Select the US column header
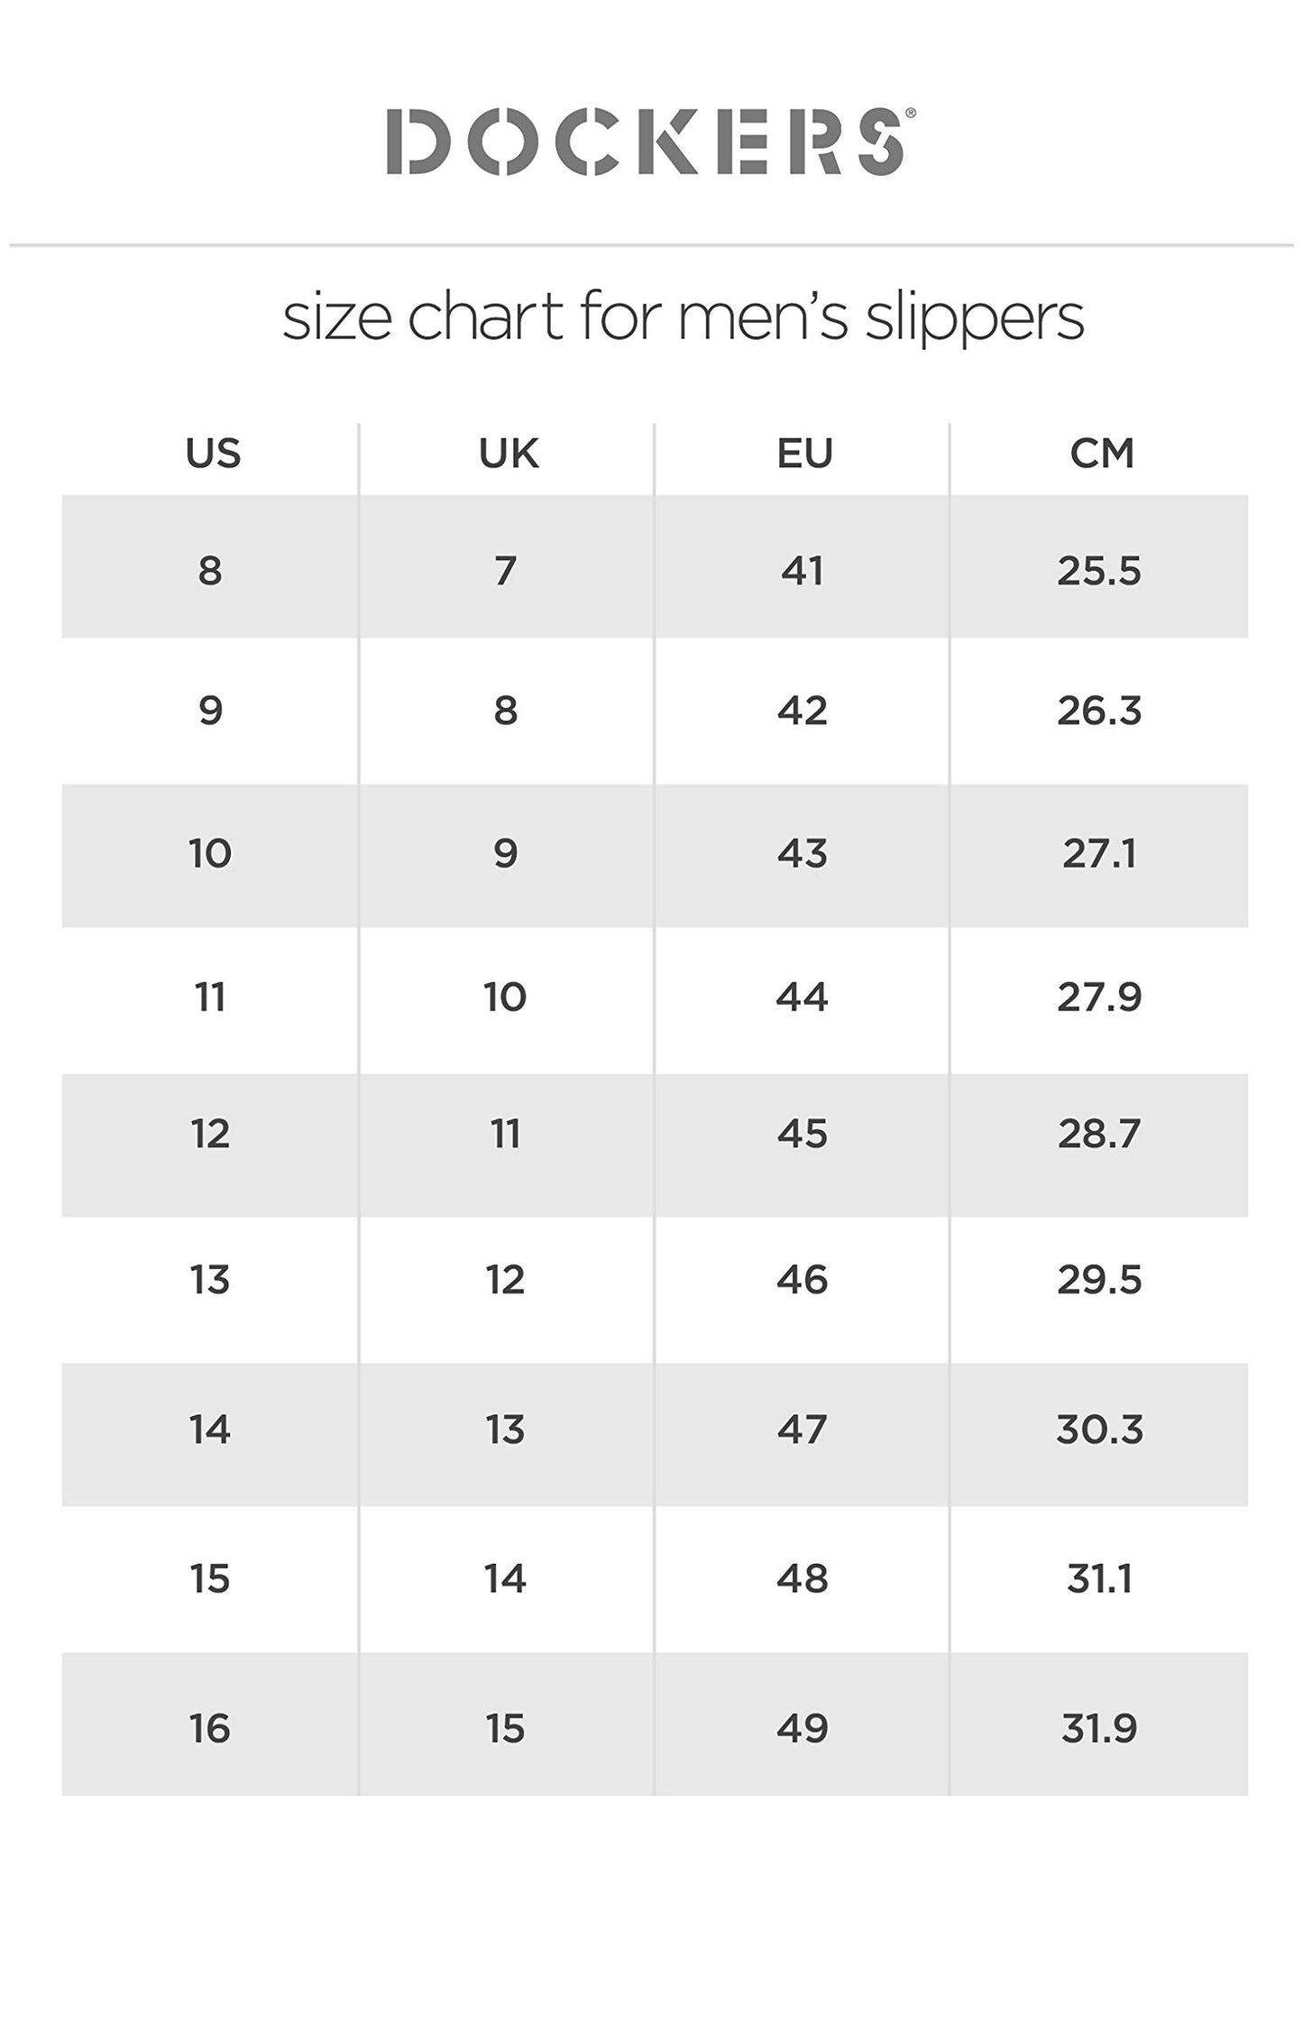The width and height of the screenshot is (1303, 2032). point(213,453)
